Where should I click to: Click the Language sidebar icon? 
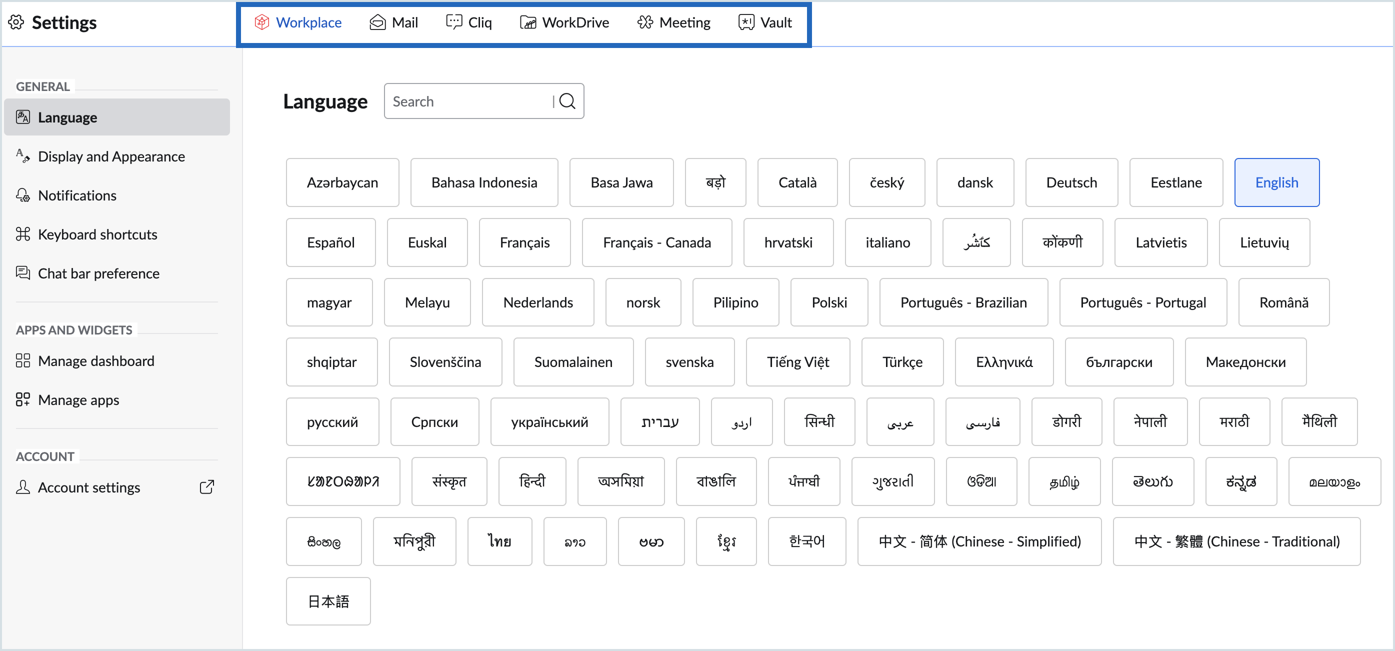tap(22, 117)
